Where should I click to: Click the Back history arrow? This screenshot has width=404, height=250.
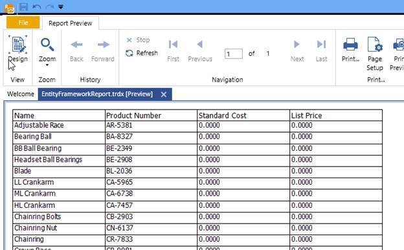pos(76,51)
